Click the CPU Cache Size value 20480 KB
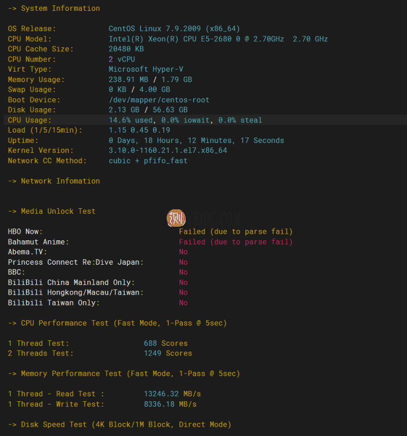The image size is (407, 436). [126, 49]
